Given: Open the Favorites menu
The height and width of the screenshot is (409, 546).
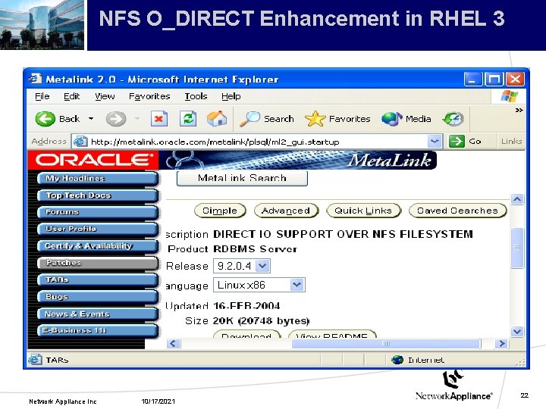Looking at the screenshot, I should point(149,96).
